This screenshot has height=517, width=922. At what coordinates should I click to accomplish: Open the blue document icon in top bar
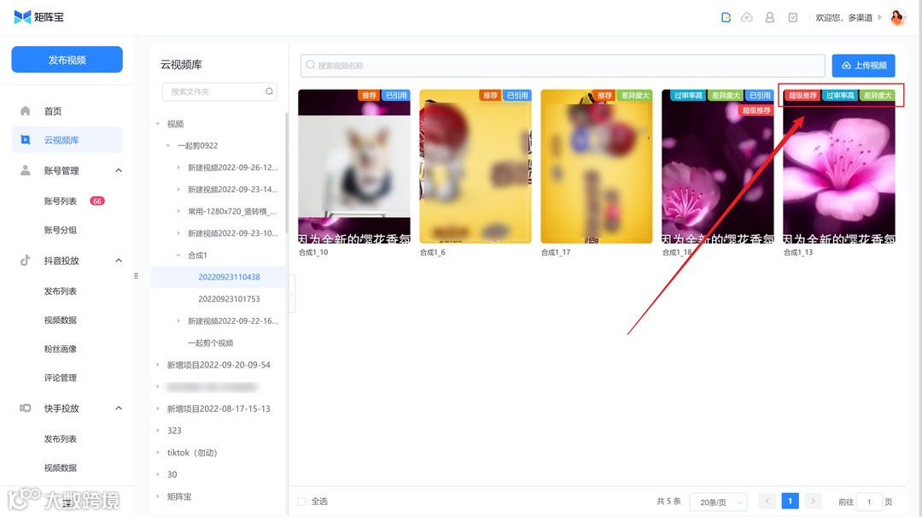[x=726, y=16]
